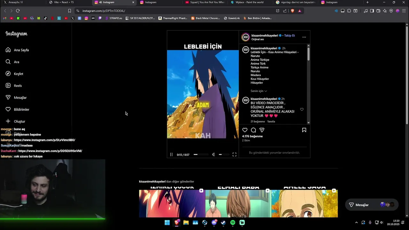Open the browser hamburger menu
Viewport: 409px width, 230px height.
click(x=404, y=11)
